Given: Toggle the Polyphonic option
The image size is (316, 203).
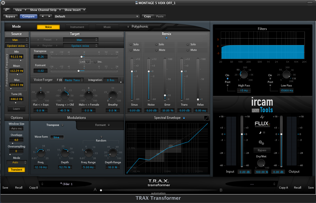Looking at the screenshot, I should point(128,26).
